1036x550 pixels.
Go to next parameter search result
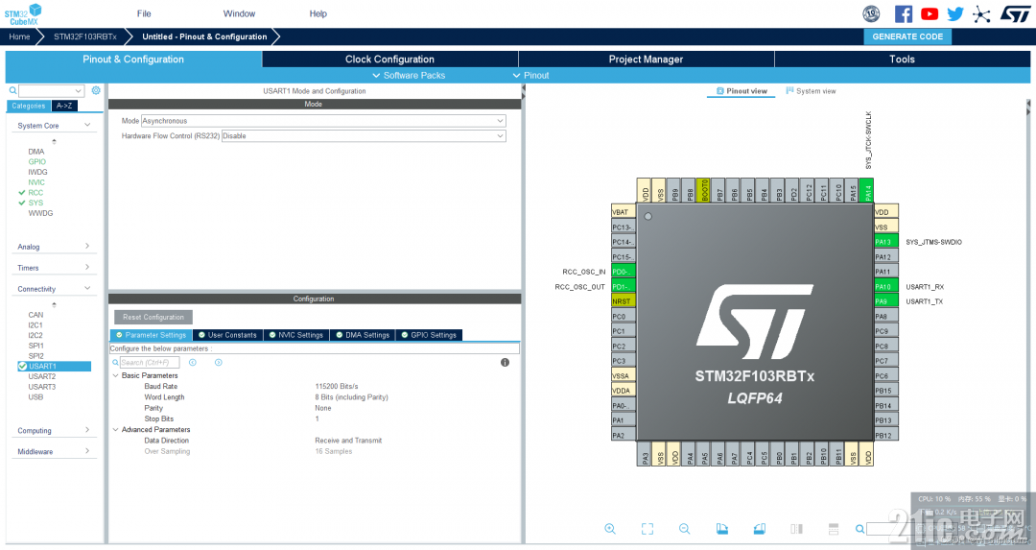coord(218,362)
